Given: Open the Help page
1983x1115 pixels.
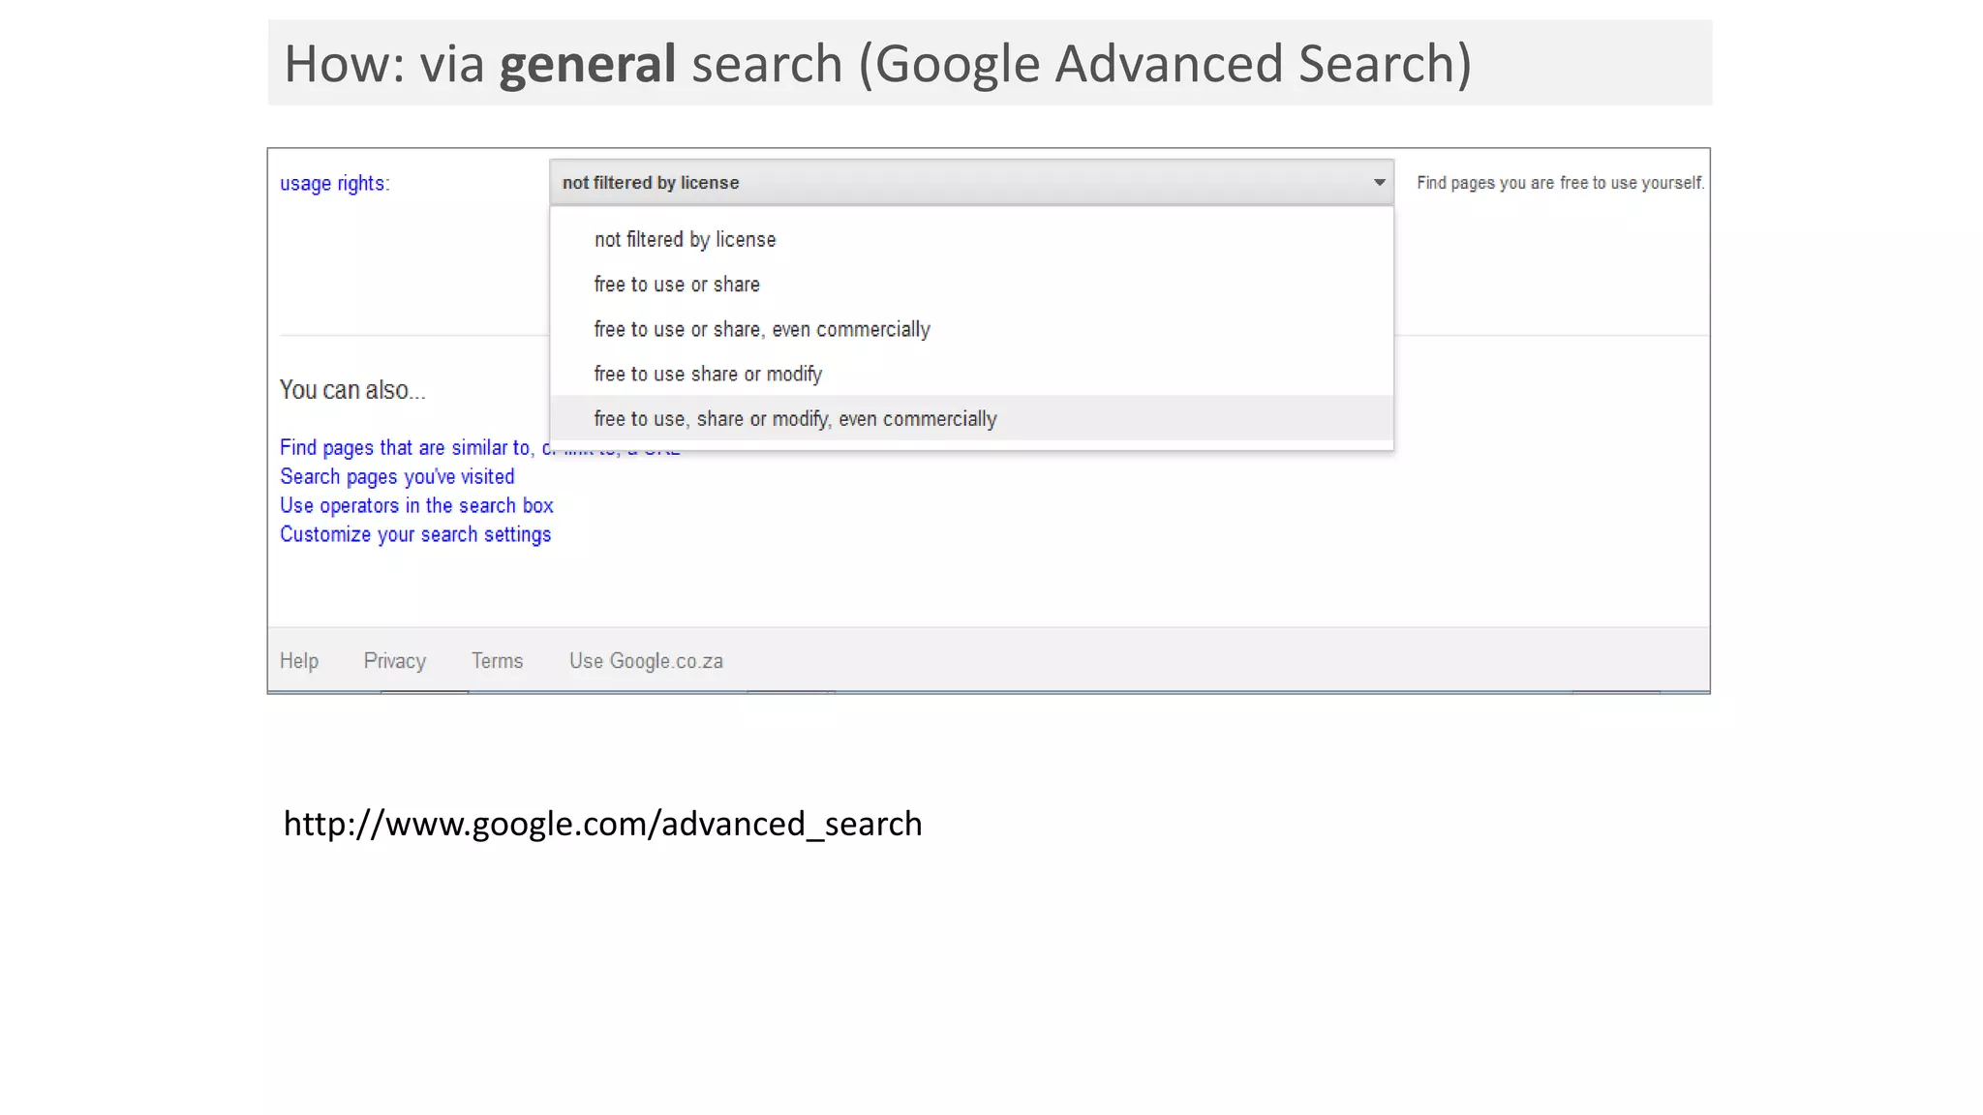Looking at the screenshot, I should pos(298,660).
